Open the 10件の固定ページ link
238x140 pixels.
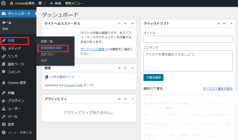click(x=62, y=77)
